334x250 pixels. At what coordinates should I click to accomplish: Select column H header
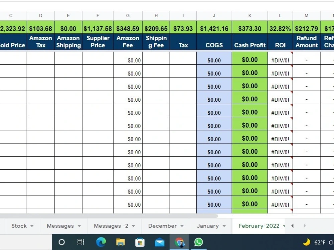tap(156, 16)
